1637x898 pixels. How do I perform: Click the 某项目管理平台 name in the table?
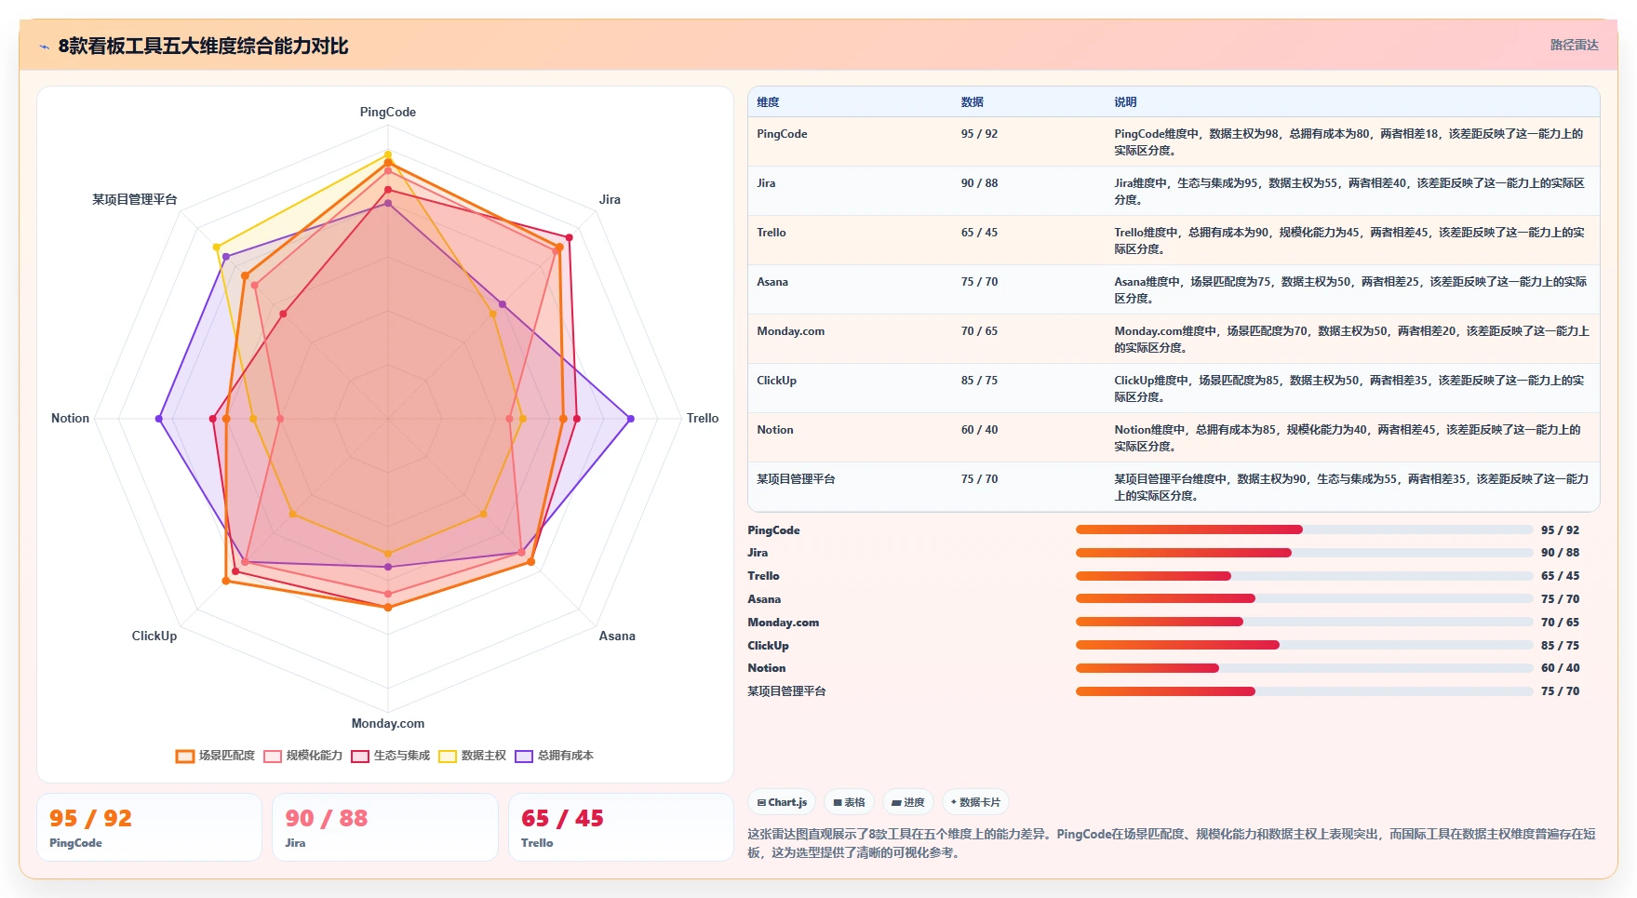(x=796, y=479)
